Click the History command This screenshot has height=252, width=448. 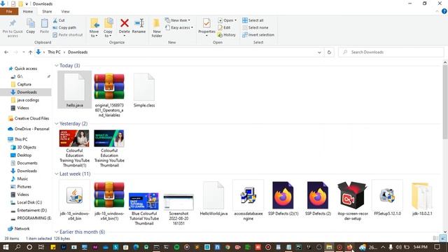tap(227, 34)
